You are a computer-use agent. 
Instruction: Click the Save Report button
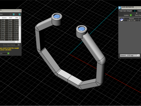[x=138, y=15]
